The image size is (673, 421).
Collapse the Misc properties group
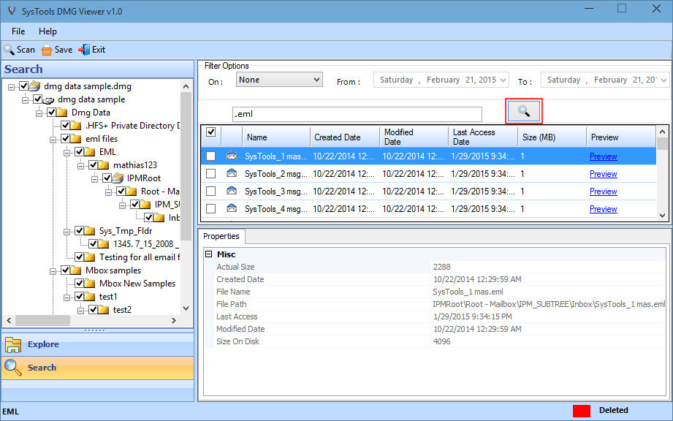(x=208, y=254)
